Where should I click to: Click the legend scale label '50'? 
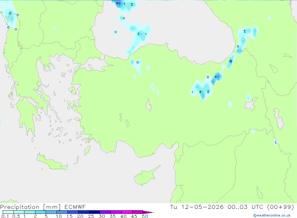click(145, 216)
